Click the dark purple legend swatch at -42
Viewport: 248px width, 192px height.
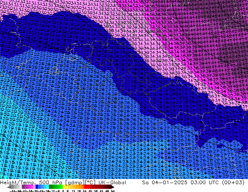click(23, 187)
